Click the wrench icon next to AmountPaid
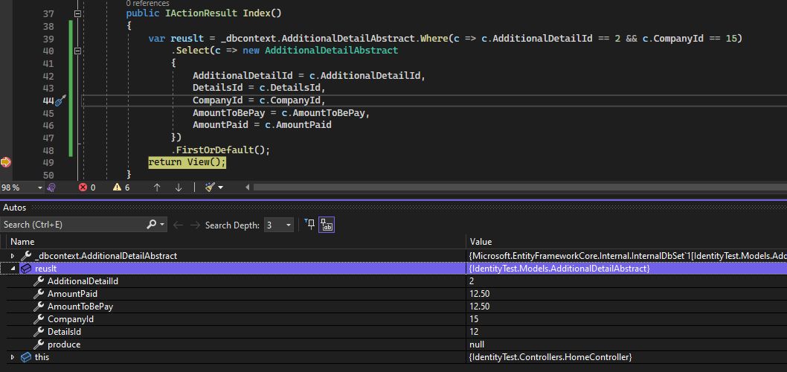Screen dimensions: 787x372 tap(39, 294)
